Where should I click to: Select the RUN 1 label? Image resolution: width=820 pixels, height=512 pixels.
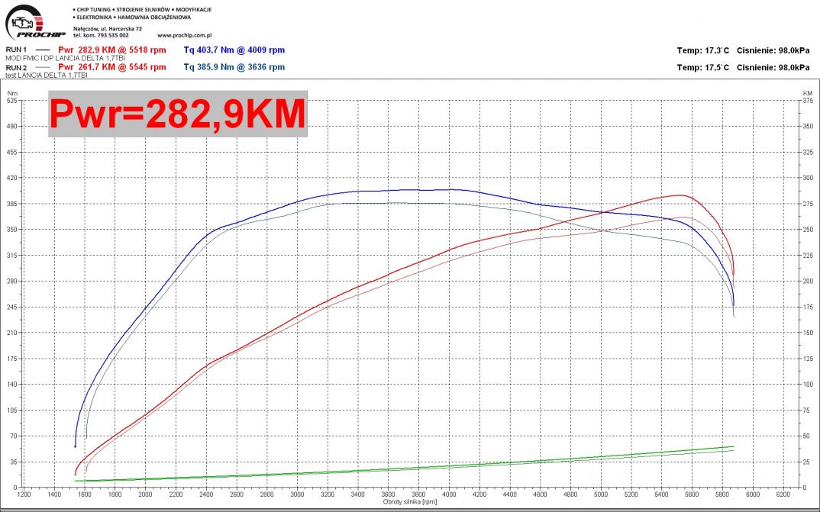click(16, 50)
